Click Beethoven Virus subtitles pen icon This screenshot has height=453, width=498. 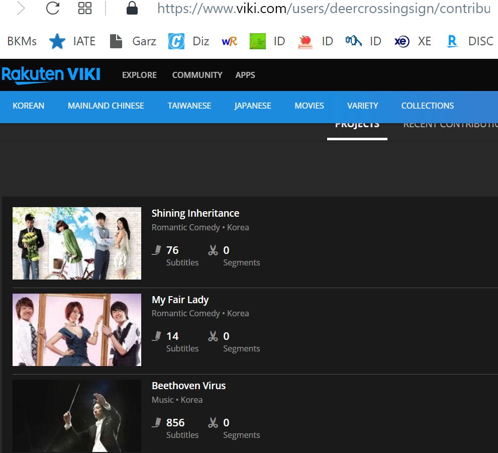point(156,422)
